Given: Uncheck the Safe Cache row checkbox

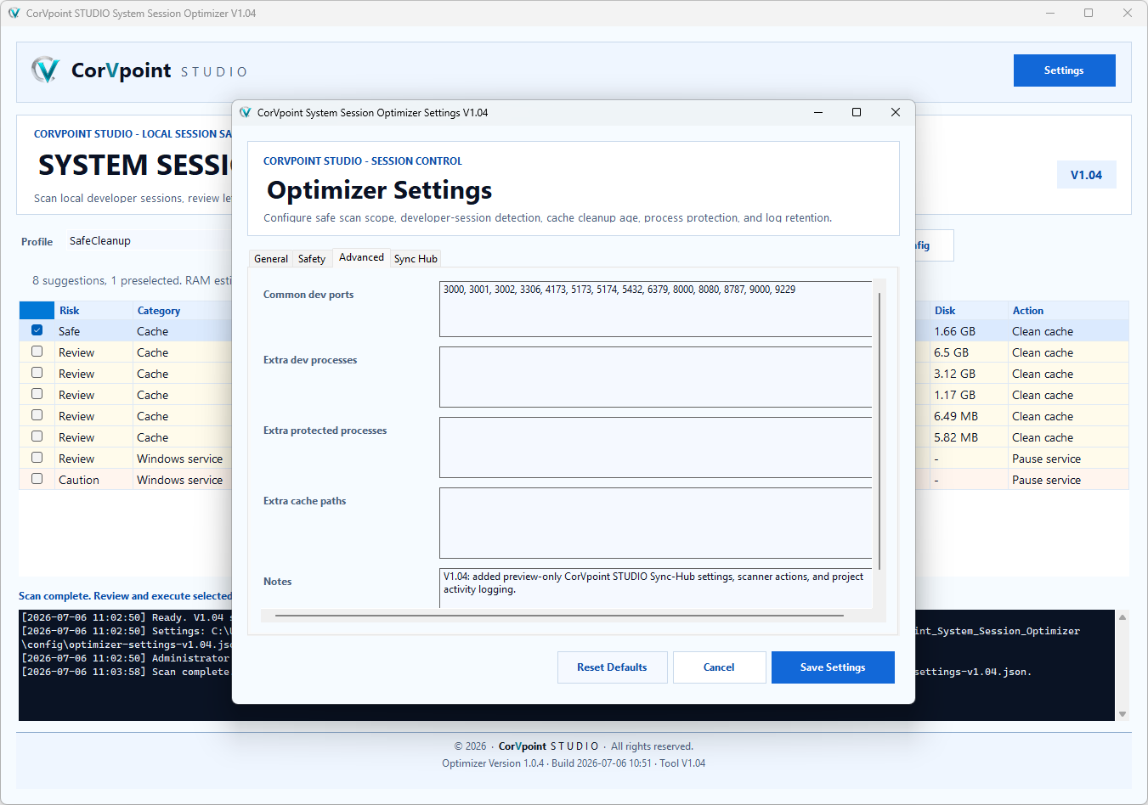Looking at the screenshot, I should (37, 330).
